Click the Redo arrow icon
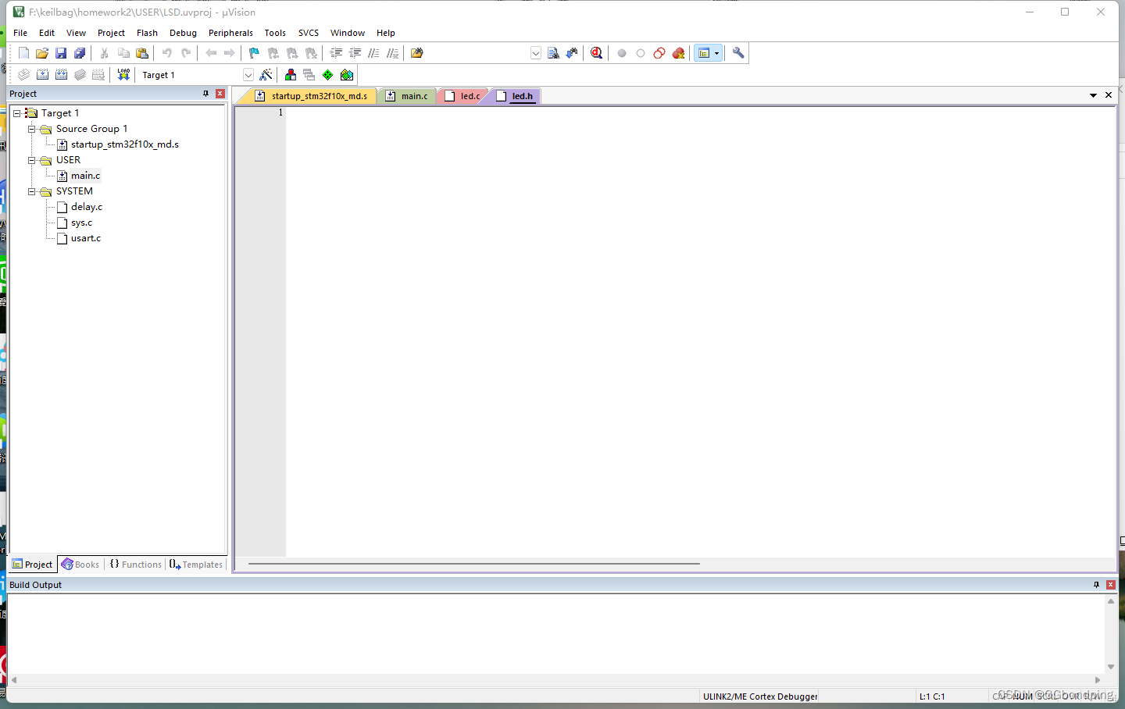Screen dimensions: 1125x709 (186, 53)
